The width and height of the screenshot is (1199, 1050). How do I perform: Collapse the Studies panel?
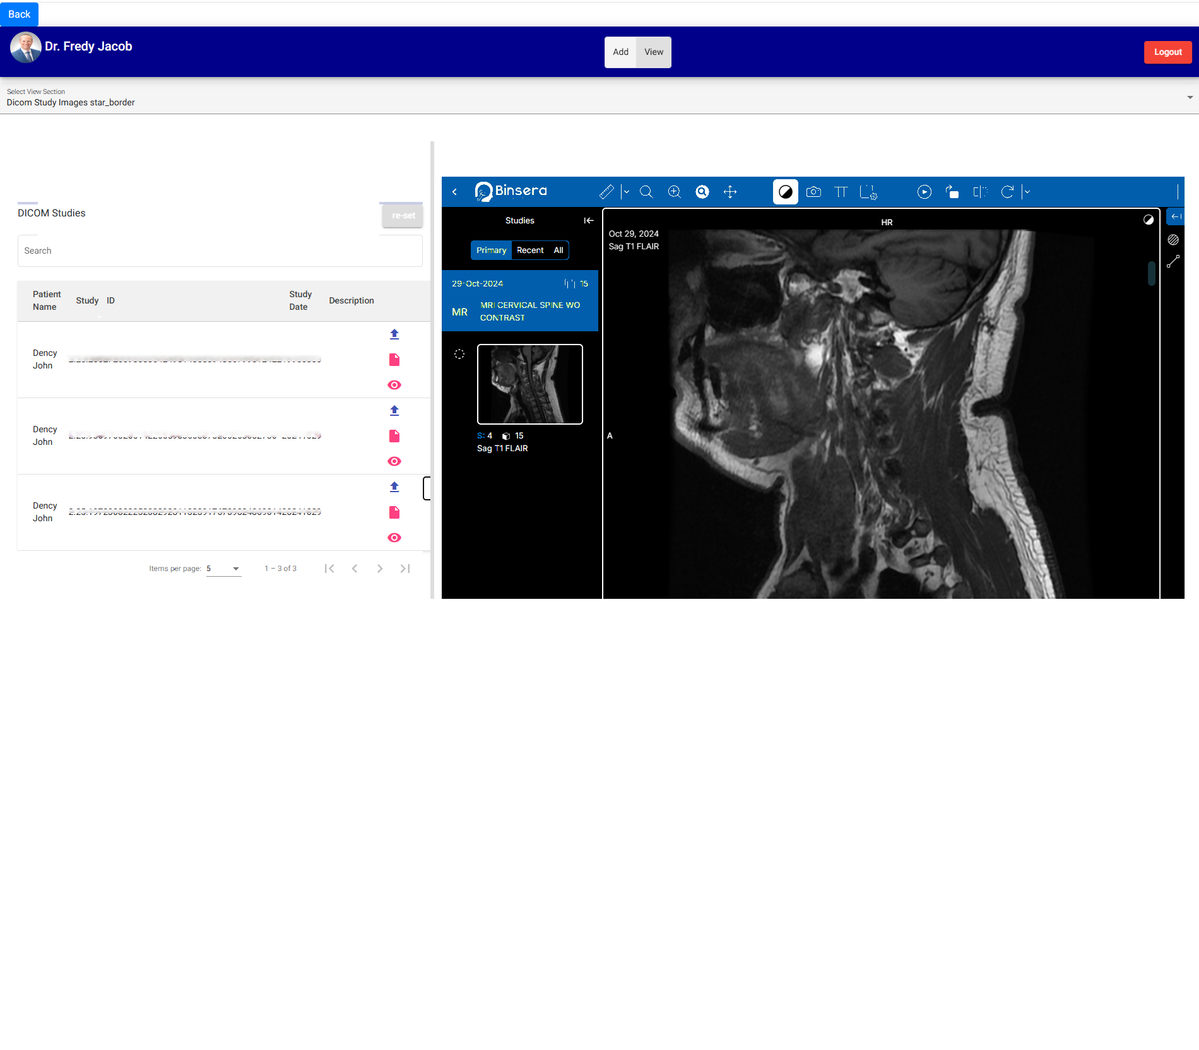pyautogui.click(x=589, y=221)
